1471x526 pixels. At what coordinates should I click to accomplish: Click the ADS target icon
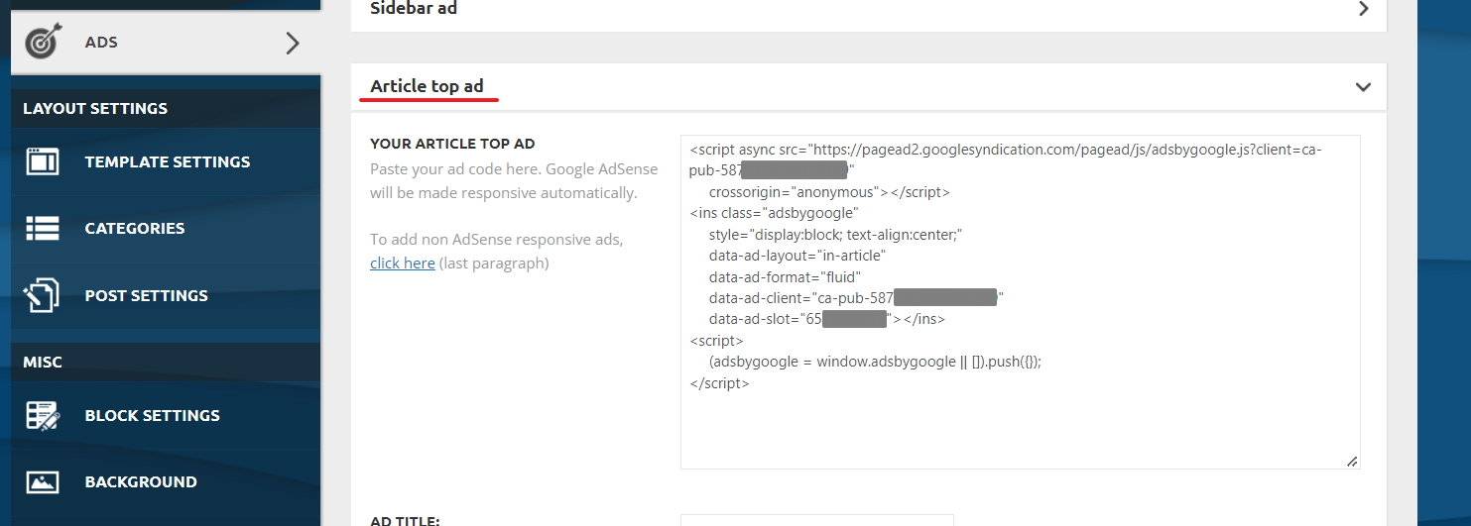tap(42, 43)
